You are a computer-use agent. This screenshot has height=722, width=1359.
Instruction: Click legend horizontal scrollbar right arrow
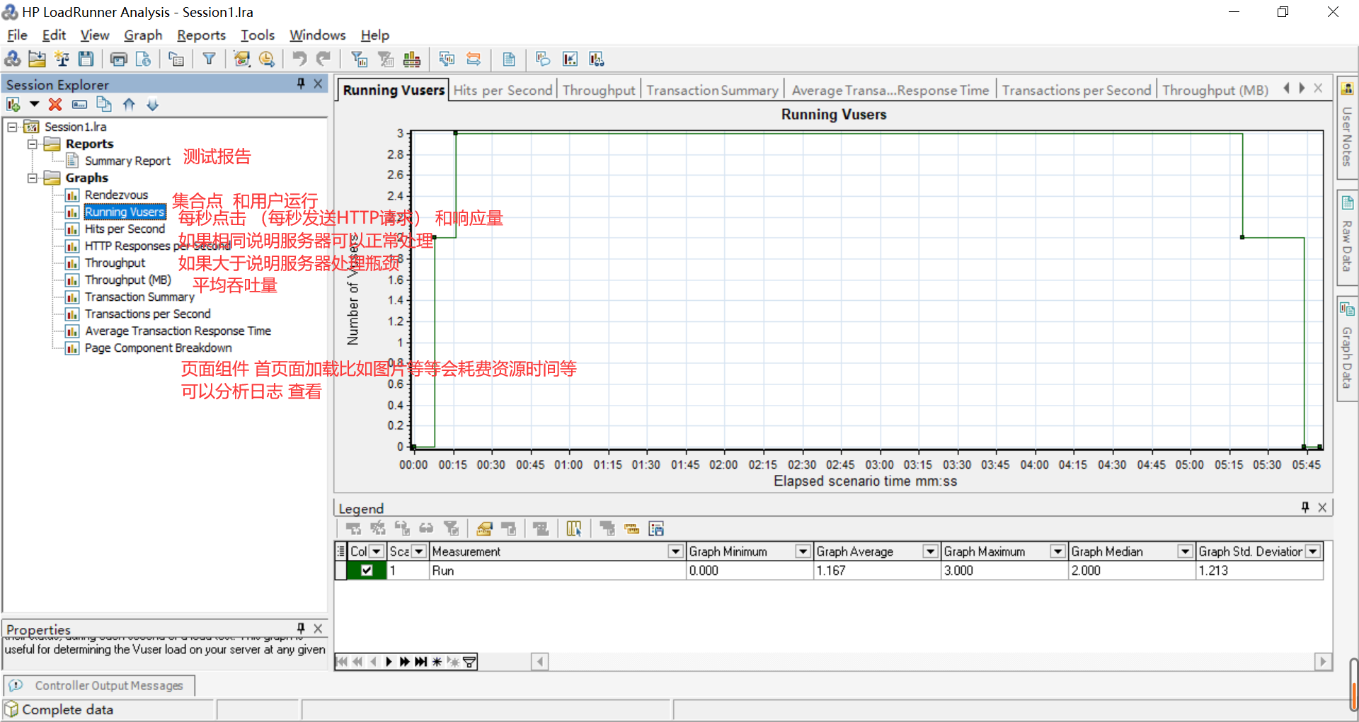click(1322, 662)
